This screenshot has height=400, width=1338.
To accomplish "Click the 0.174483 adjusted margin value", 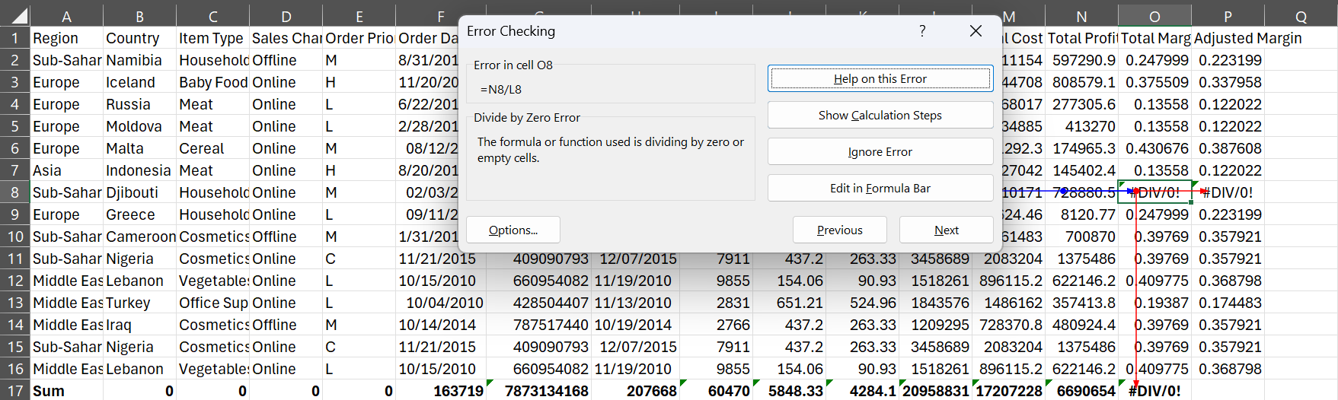I will [x=1228, y=303].
